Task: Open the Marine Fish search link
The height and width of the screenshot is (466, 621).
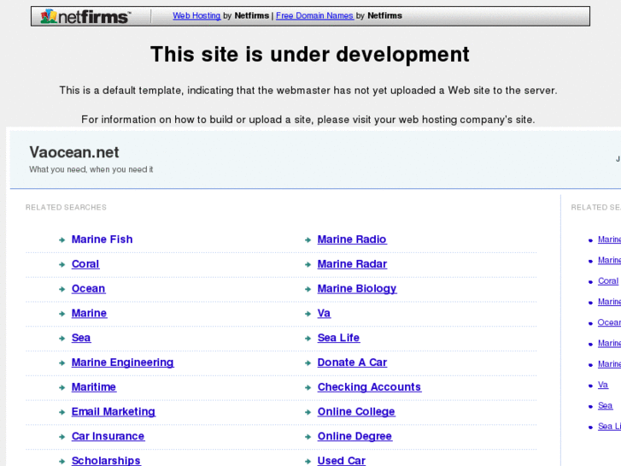Action: tap(103, 239)
